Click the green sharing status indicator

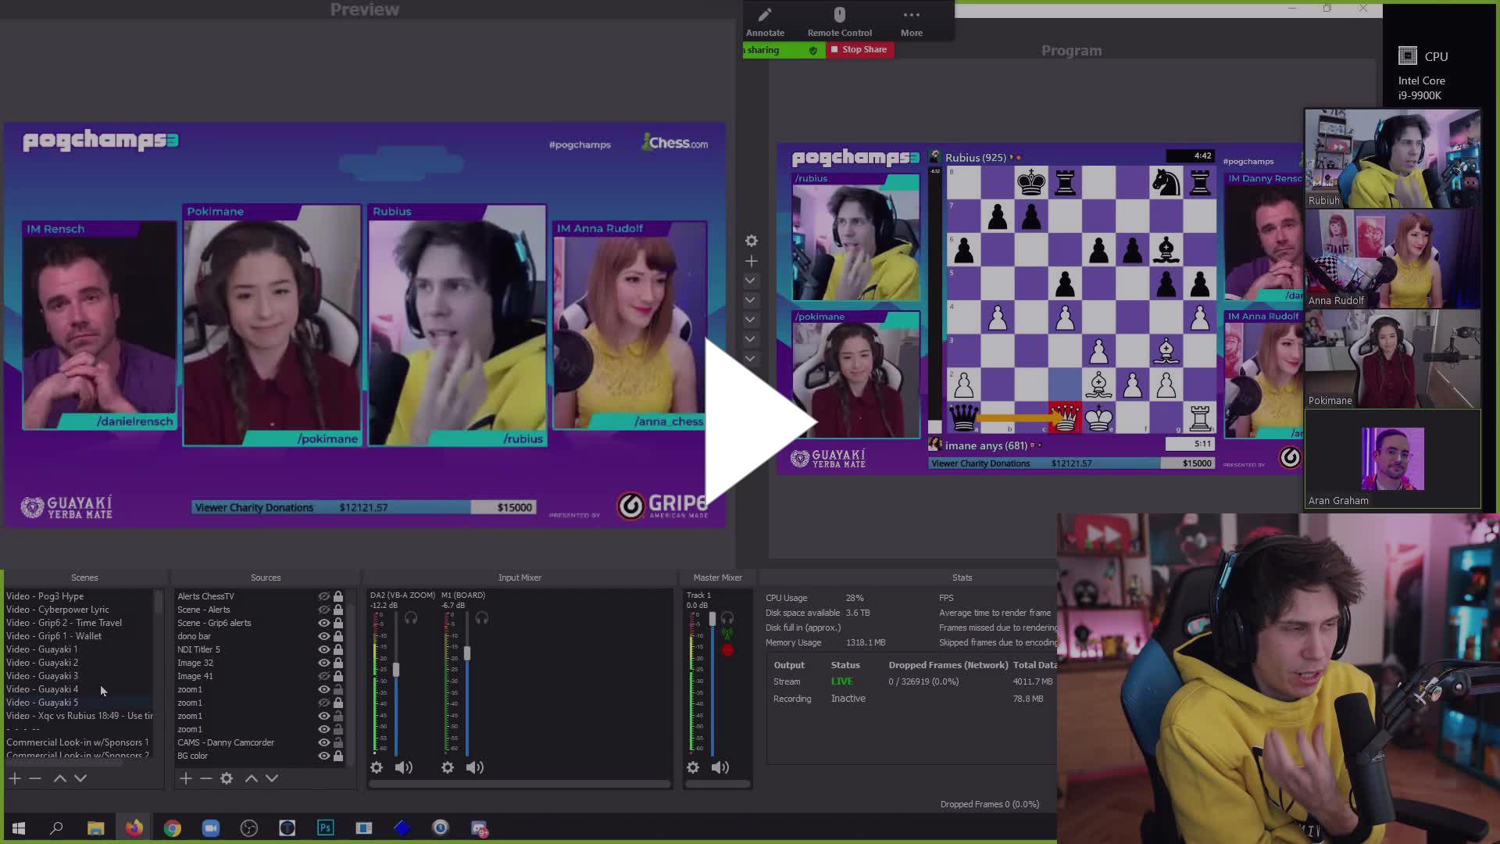[784, 50]
